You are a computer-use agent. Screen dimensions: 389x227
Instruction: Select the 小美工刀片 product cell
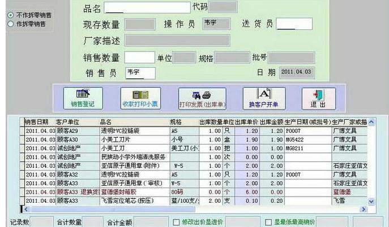135,139
